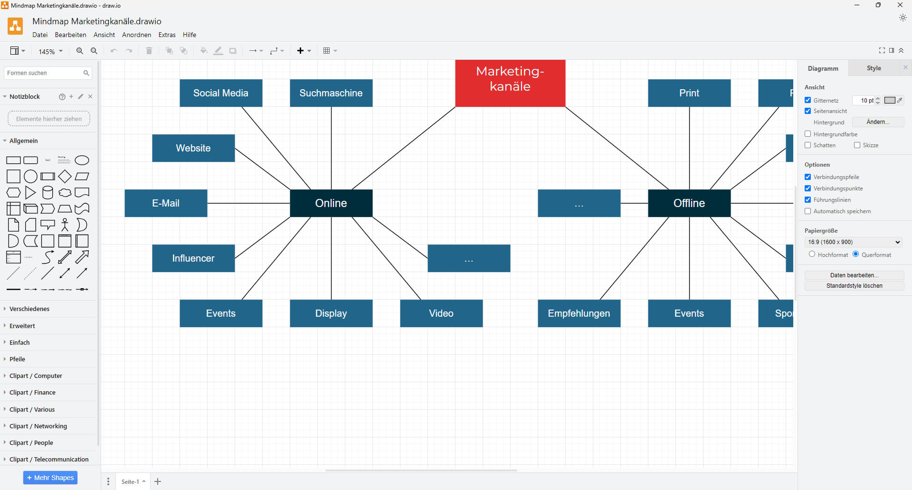
Task: Switch to the Style tab
Action: click(x=874, y=68)
